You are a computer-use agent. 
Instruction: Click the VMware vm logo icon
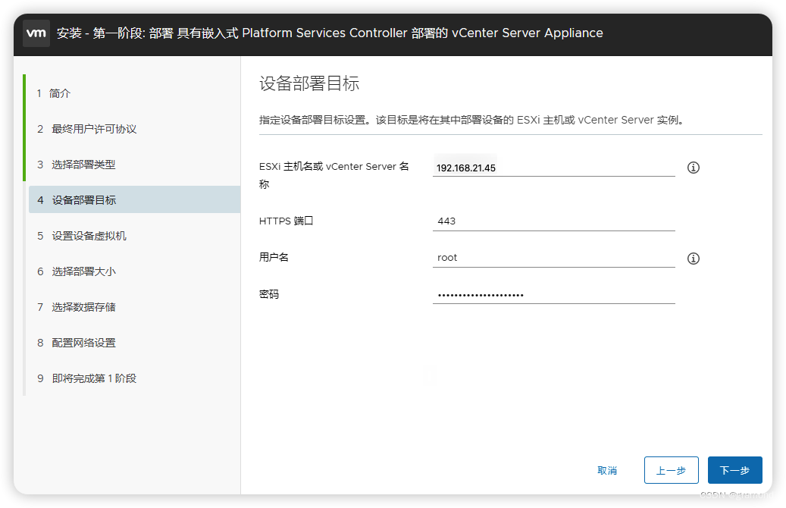(x=36, y=33)
